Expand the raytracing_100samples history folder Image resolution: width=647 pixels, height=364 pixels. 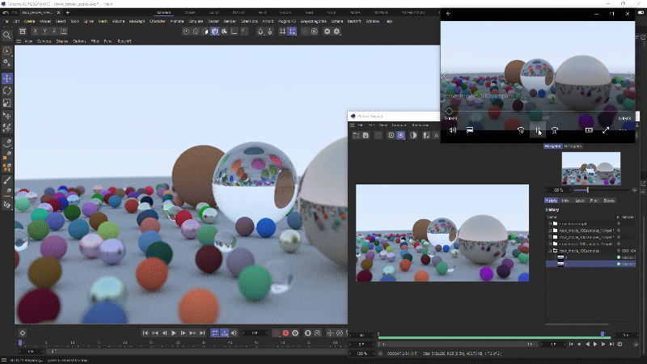coord(550,252)
